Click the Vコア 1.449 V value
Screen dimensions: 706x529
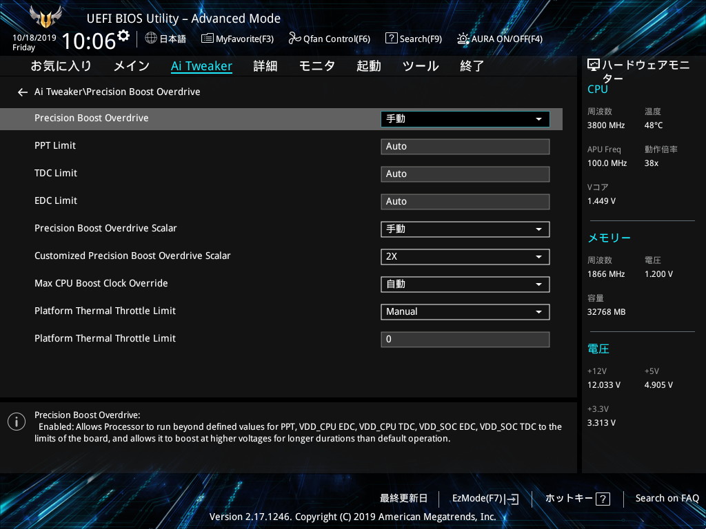[601, 201]
